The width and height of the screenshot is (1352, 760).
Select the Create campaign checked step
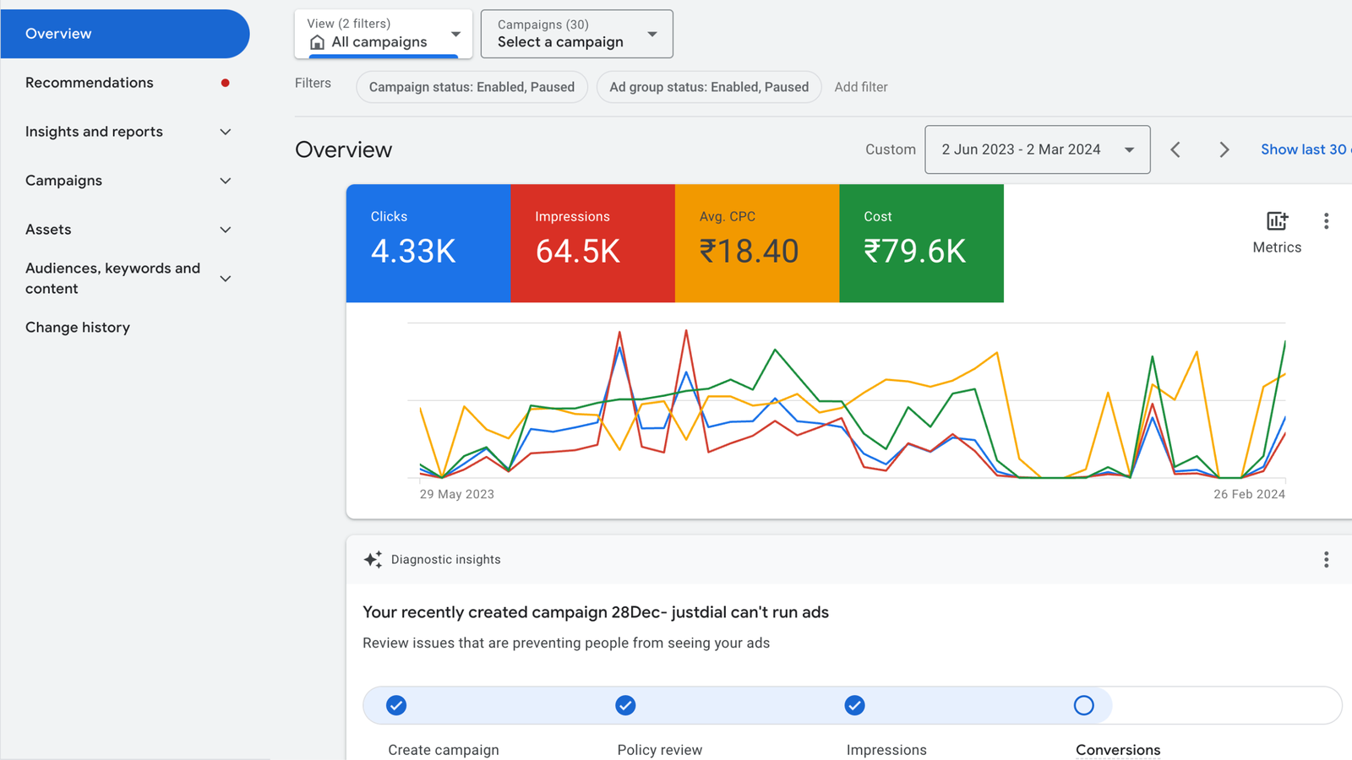click(396, 705)
